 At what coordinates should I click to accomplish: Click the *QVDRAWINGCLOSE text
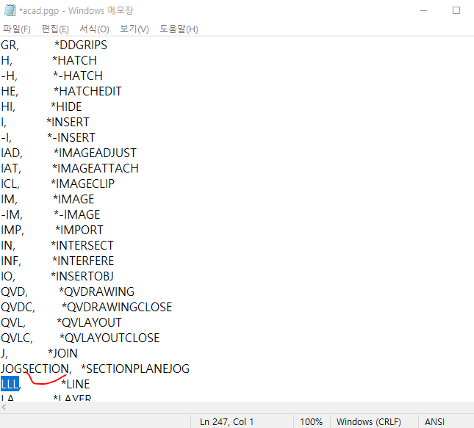(117, 307)
